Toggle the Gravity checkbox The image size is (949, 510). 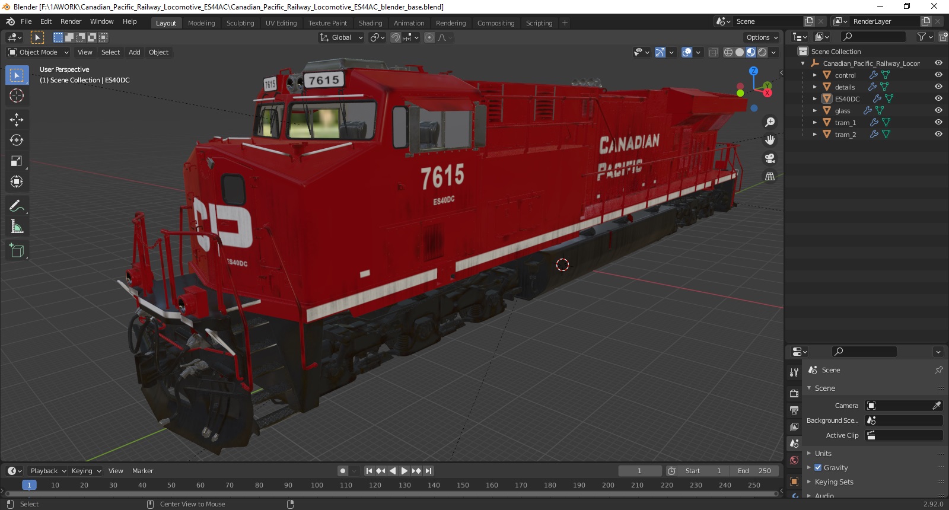(818, 467)
